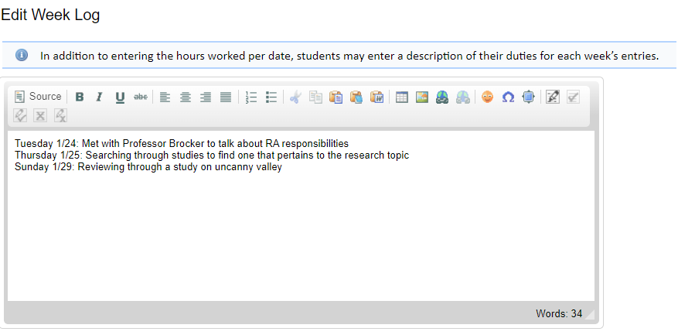Image resolution: width=678 pixels, height=335 pixels.
Task: Toggle italic formatting
Action: (99, 97)
